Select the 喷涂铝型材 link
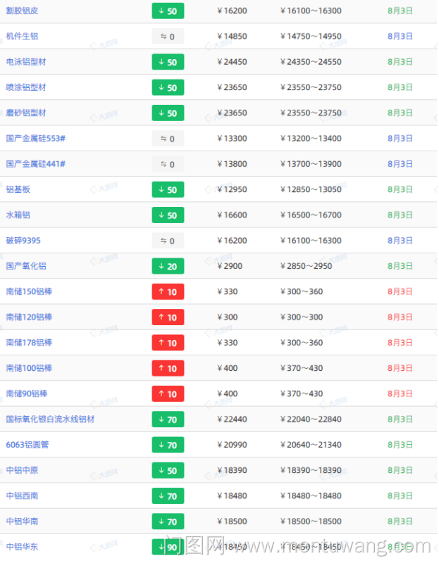This screenshot has height=563, width=439. tap(27, 87)
